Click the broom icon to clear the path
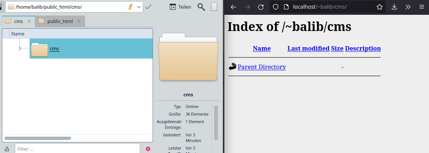Screen dimensions: 429x153 pyautogui.click(x=130, y=7)
